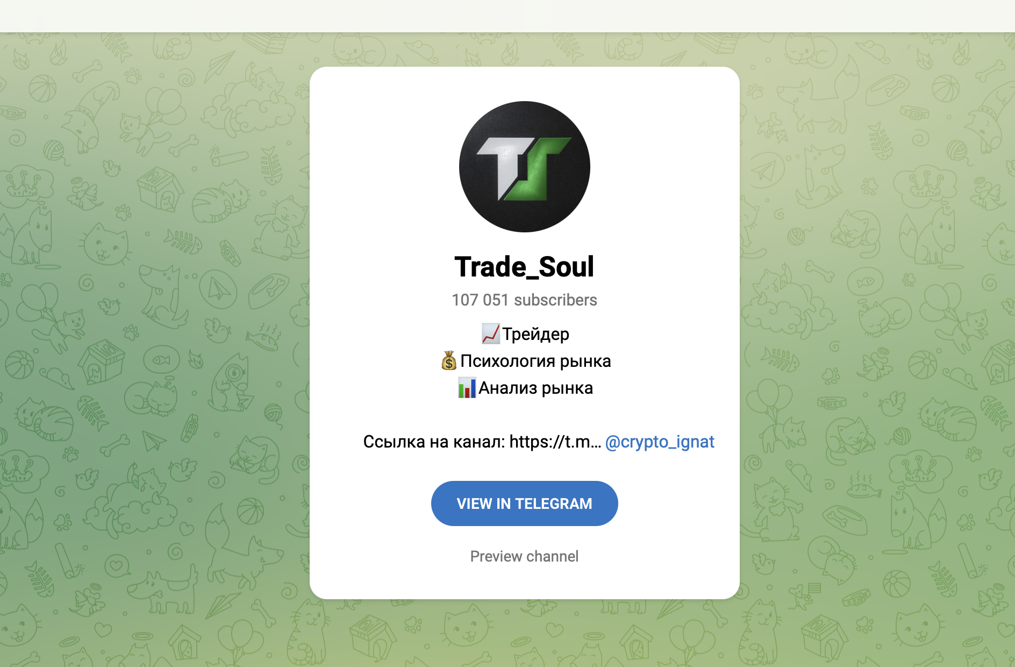Viewport: 1015px width, 667px height.
Task: Open channel with VIEW IN TELEGRAM button
Action: click(x=524, y=503)
